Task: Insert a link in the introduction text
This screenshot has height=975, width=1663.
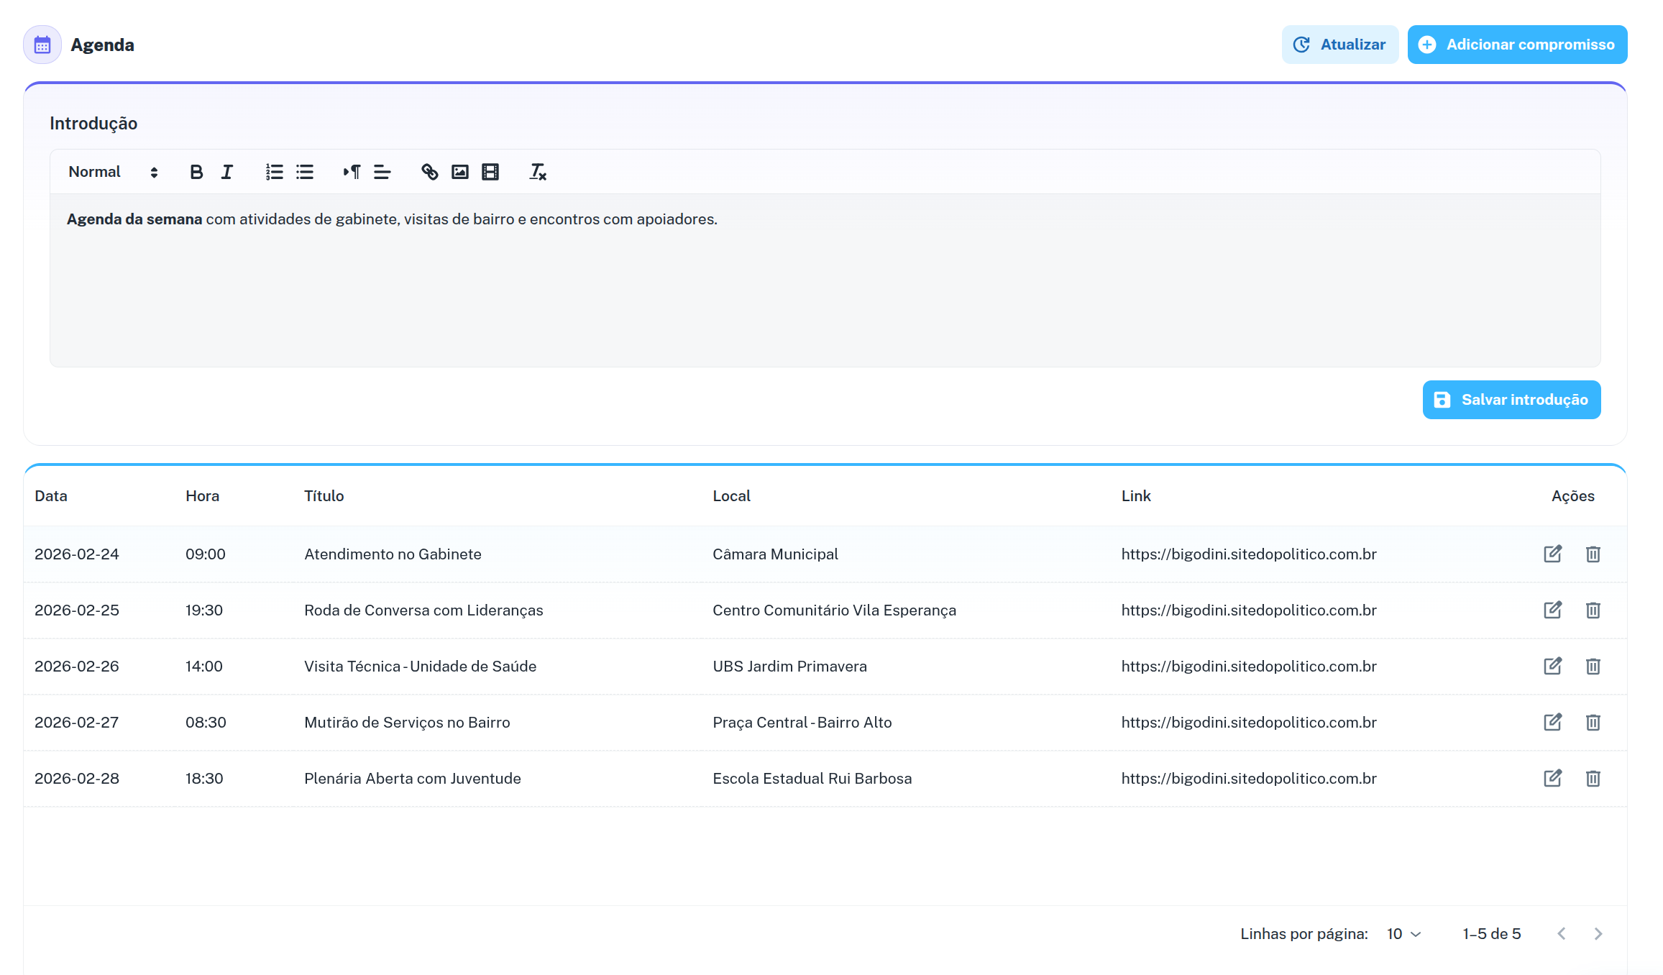Action: tap(429, 172)
